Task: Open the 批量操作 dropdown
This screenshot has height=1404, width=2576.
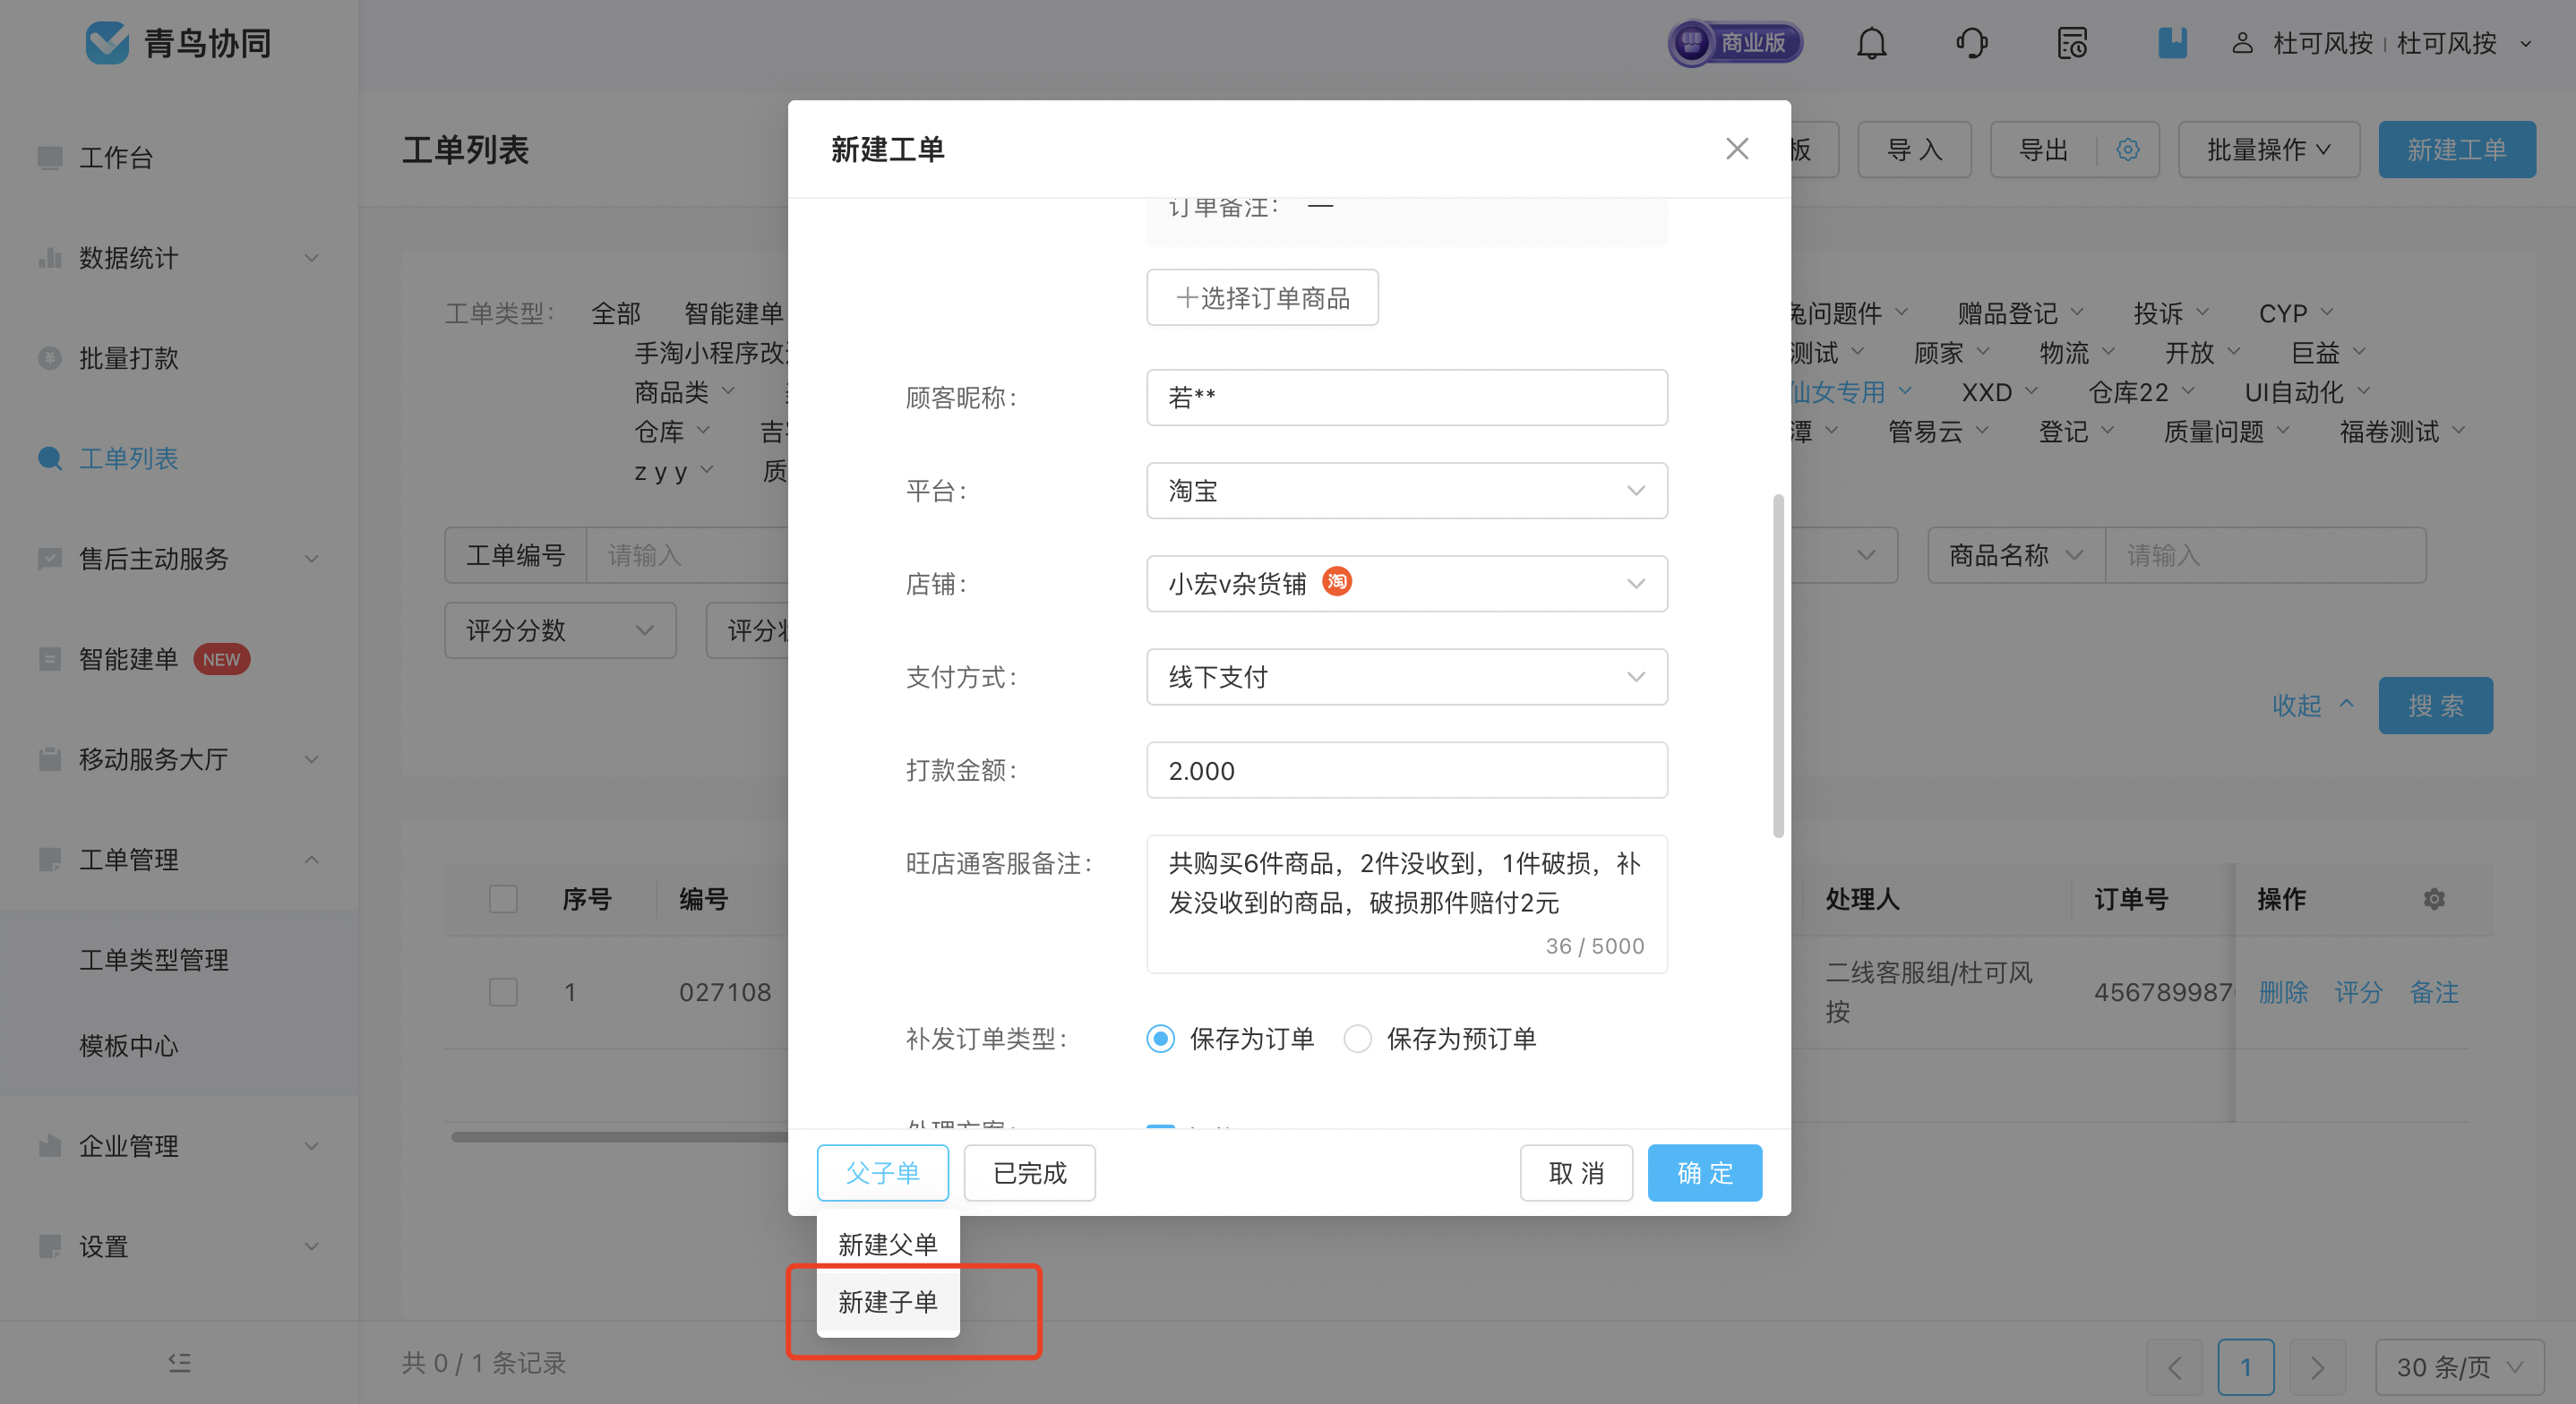Action: 2268,150
